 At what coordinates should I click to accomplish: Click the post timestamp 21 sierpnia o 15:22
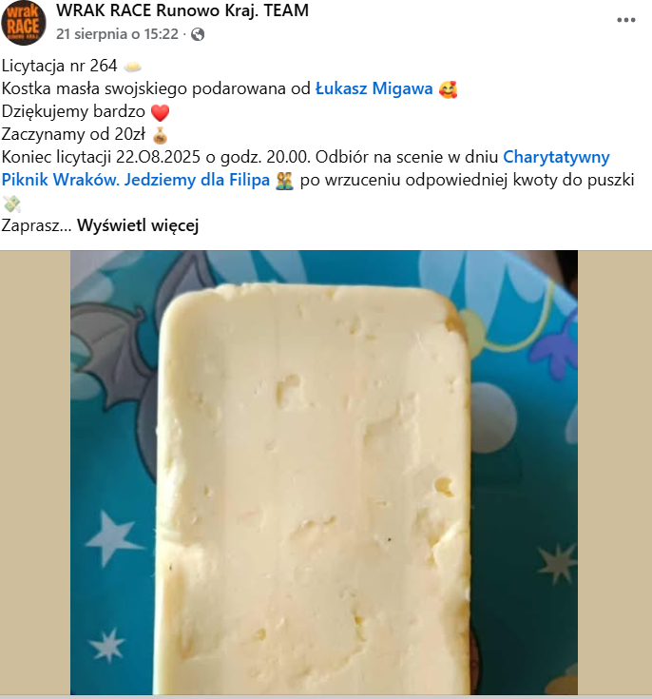[x=117, y=34]
